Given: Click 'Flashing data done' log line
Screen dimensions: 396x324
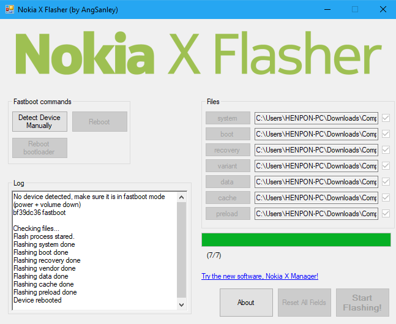Looking at the screenshot, I should coord(40,276).
